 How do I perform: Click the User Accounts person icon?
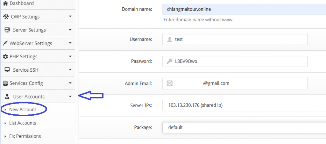tap(7, 97)
